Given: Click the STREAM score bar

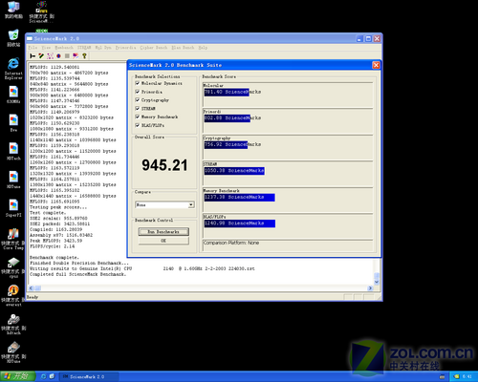Looking at the screenshot, I should pyautogui.click(x=234, y=171).
